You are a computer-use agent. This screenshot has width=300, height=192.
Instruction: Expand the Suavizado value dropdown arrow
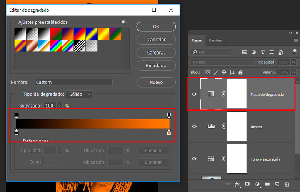(59, 105)
